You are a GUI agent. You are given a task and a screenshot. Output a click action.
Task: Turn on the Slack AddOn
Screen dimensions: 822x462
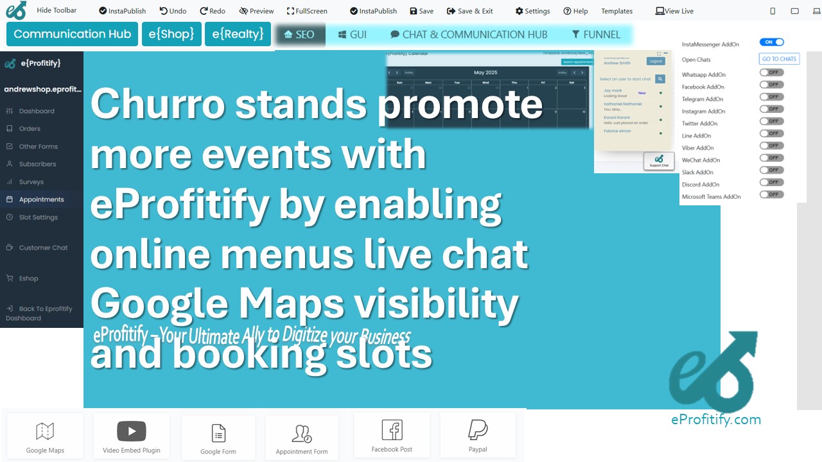(771, 170)
